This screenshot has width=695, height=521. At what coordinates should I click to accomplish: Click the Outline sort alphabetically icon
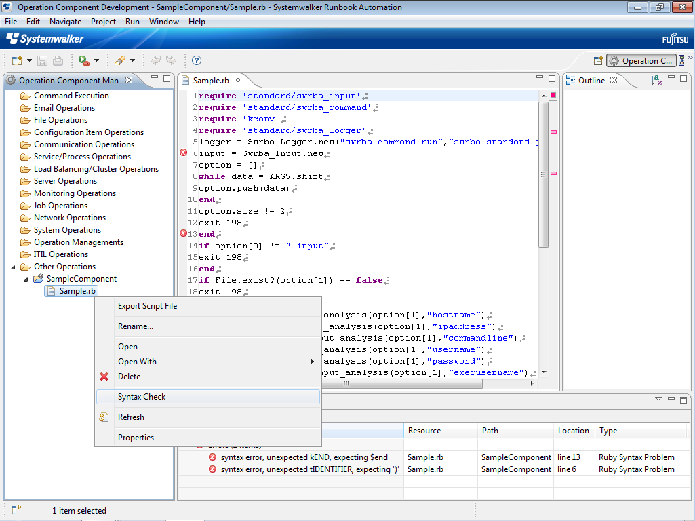(x=656, y=80)
